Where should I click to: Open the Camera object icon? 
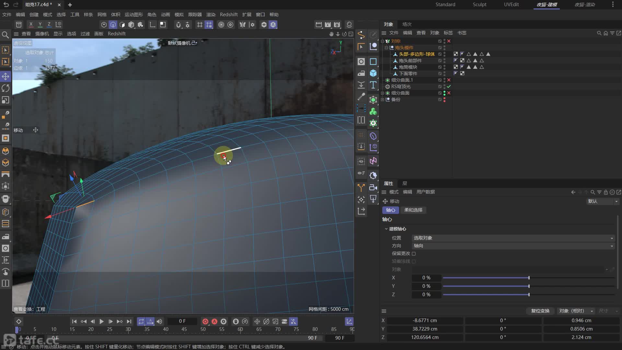click(373, 187)
